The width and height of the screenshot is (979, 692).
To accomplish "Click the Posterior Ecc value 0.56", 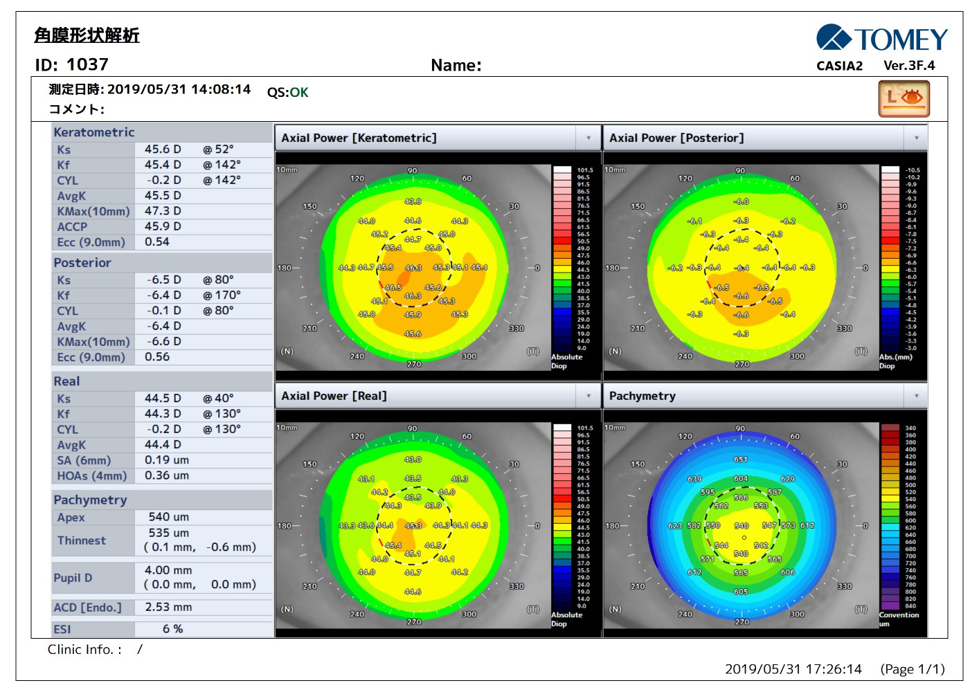I will (x=157, y=356).
